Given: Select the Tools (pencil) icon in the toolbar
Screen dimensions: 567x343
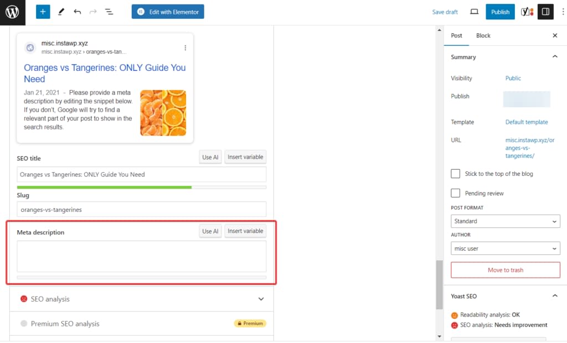Looking at the screenshot, I should 61,11.
